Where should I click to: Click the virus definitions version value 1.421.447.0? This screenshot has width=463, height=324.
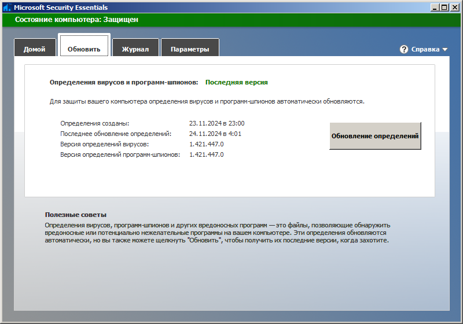pos(207,144)
